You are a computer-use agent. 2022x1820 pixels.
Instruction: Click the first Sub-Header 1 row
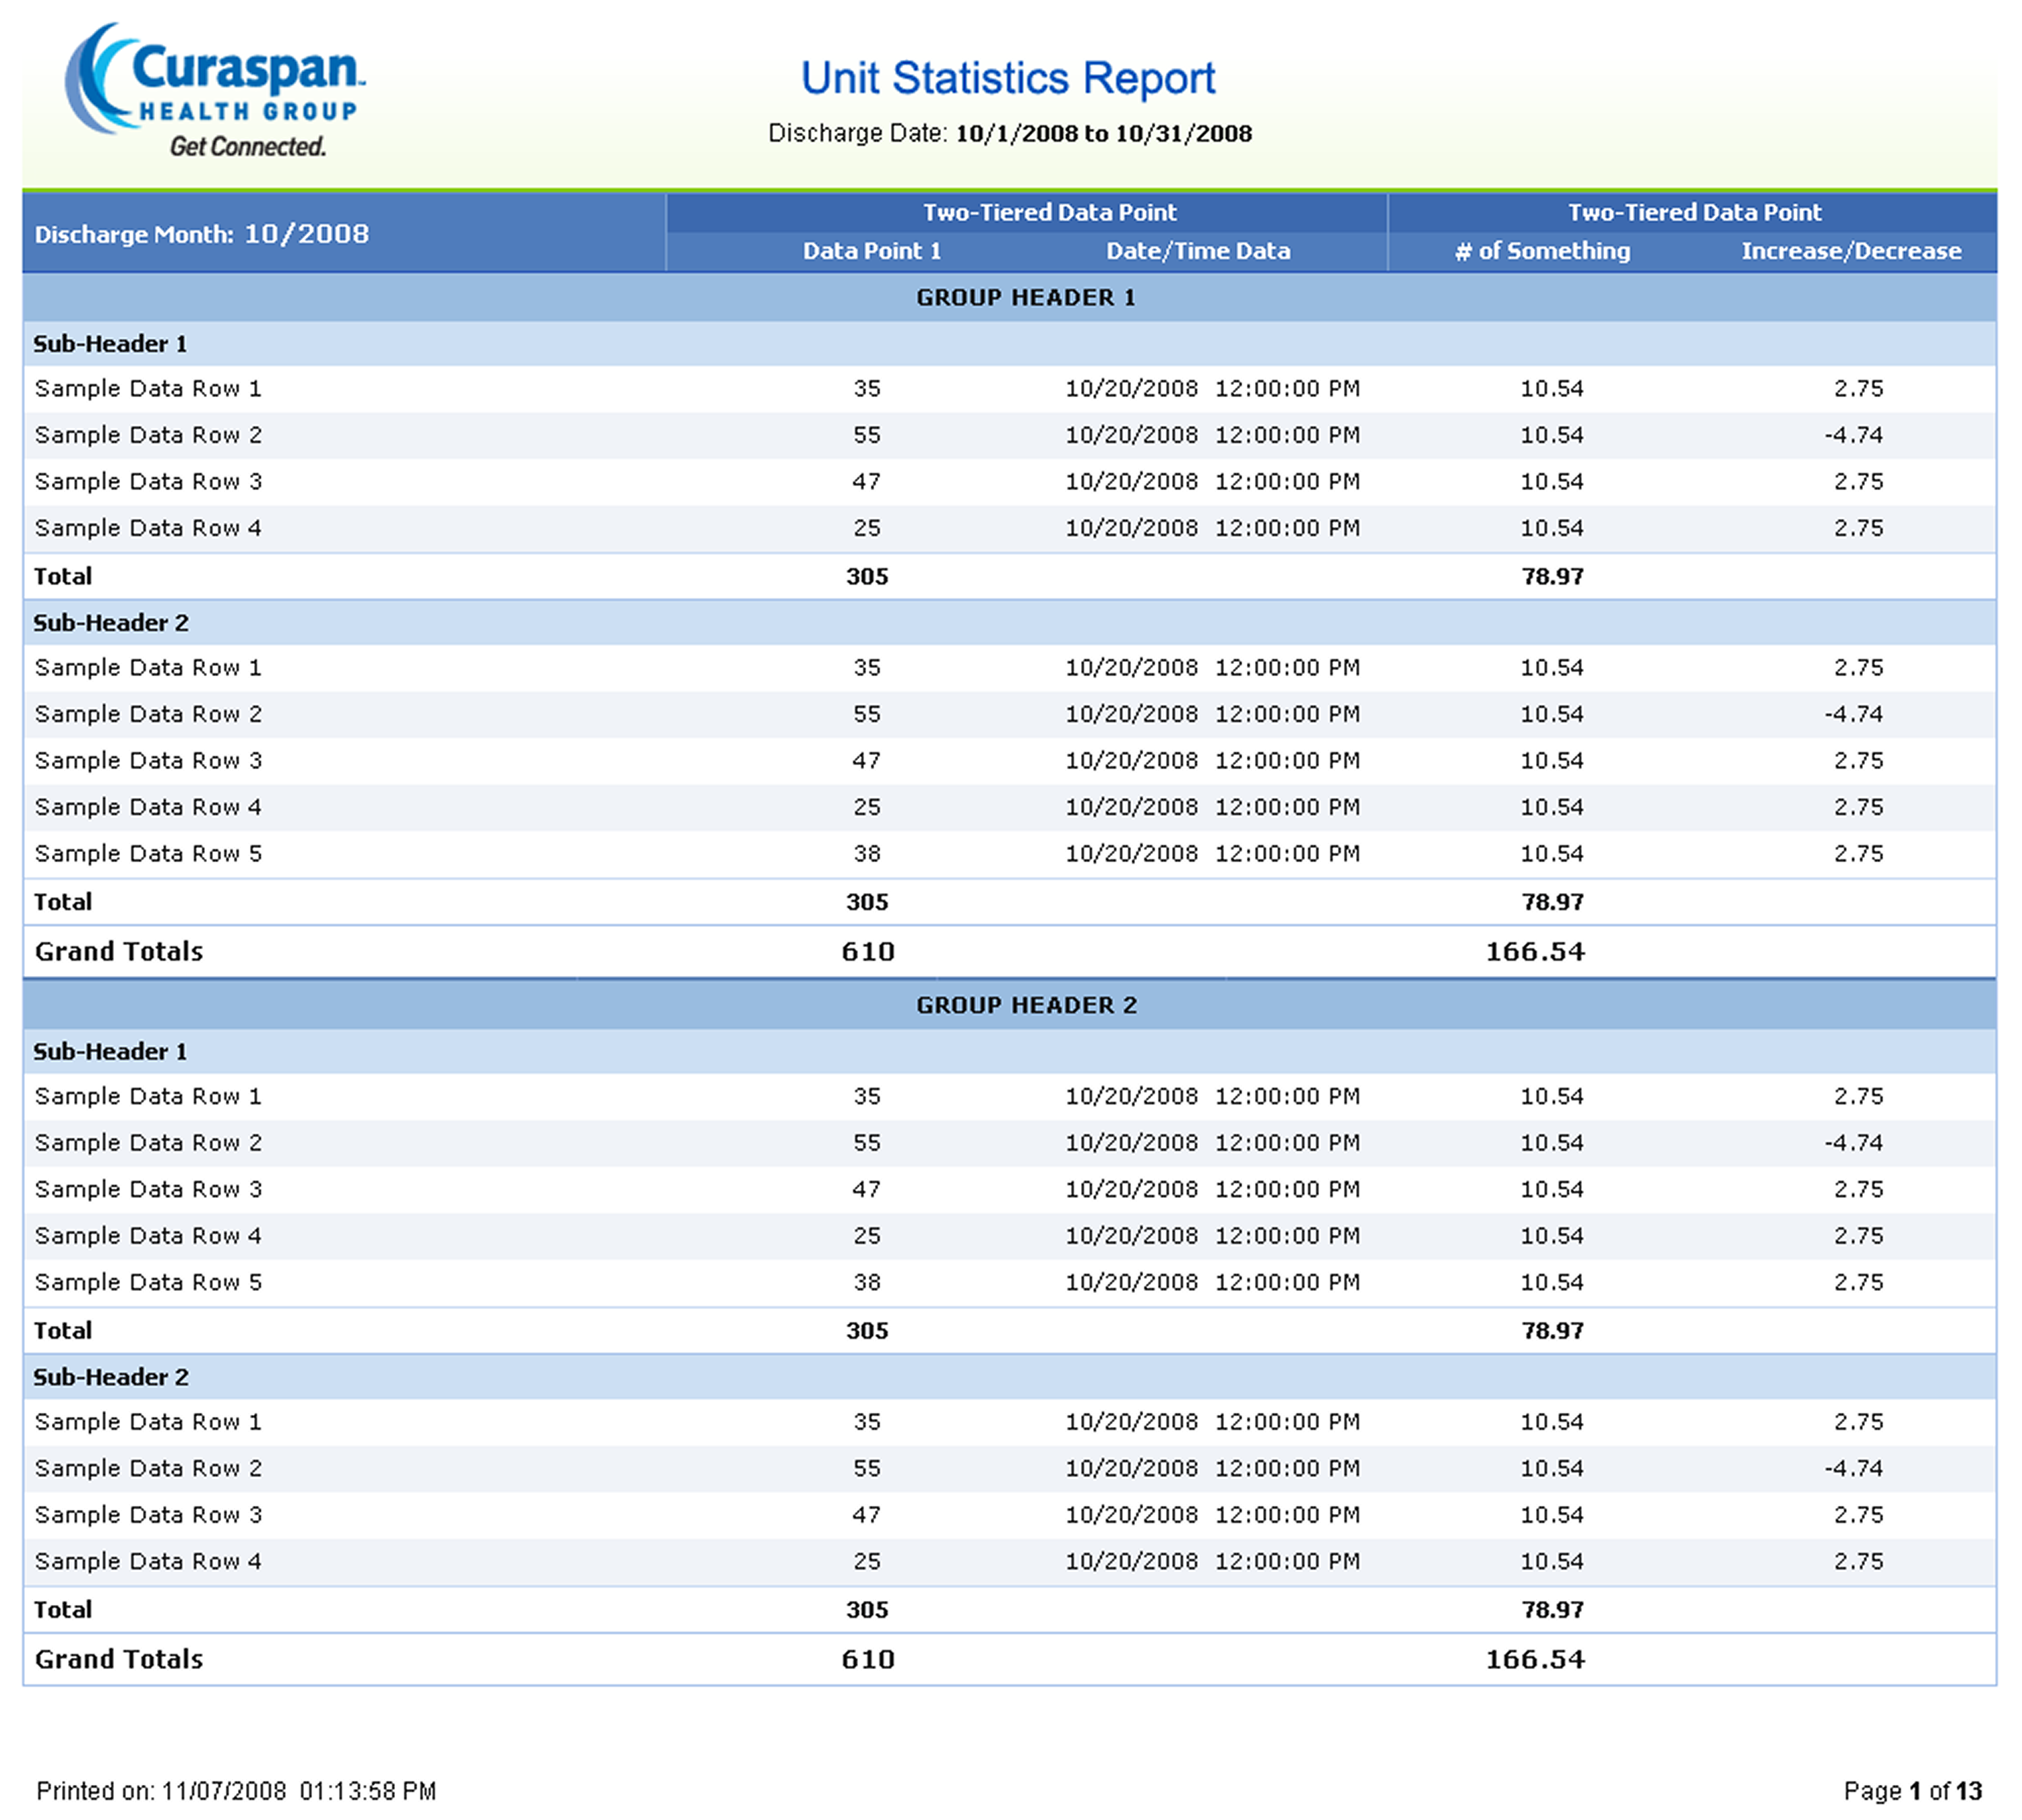pyautogui.click(x=110, y=344)
